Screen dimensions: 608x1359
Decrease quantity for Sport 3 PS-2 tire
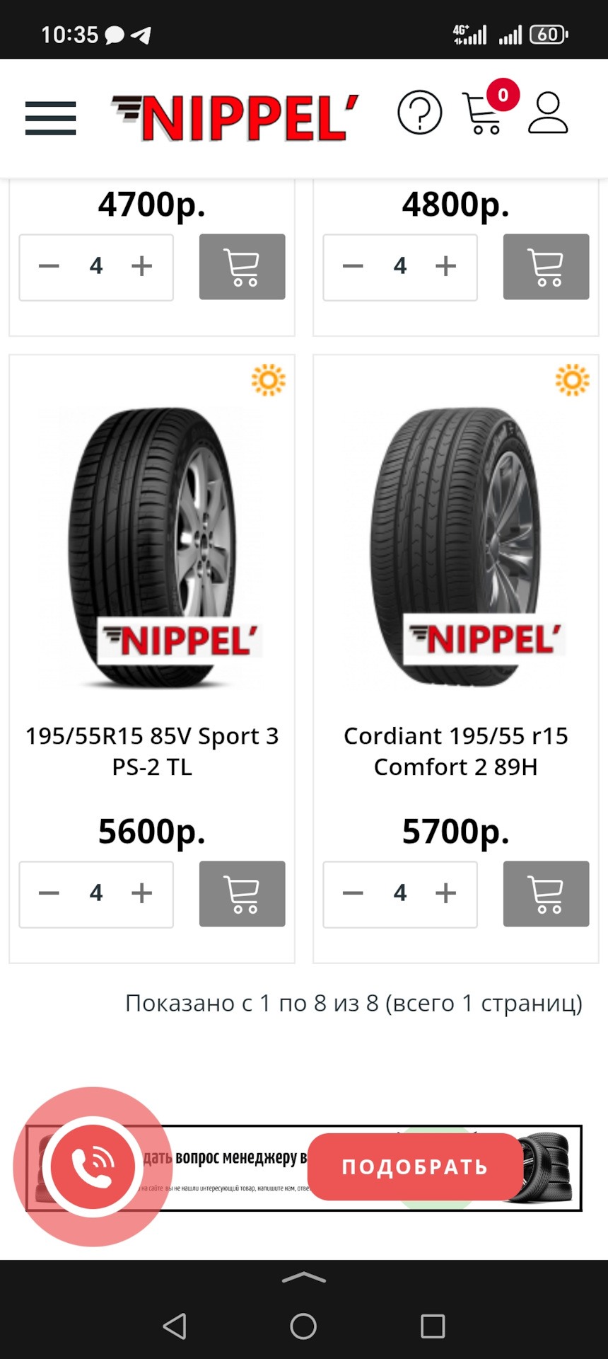click(49, 893)
